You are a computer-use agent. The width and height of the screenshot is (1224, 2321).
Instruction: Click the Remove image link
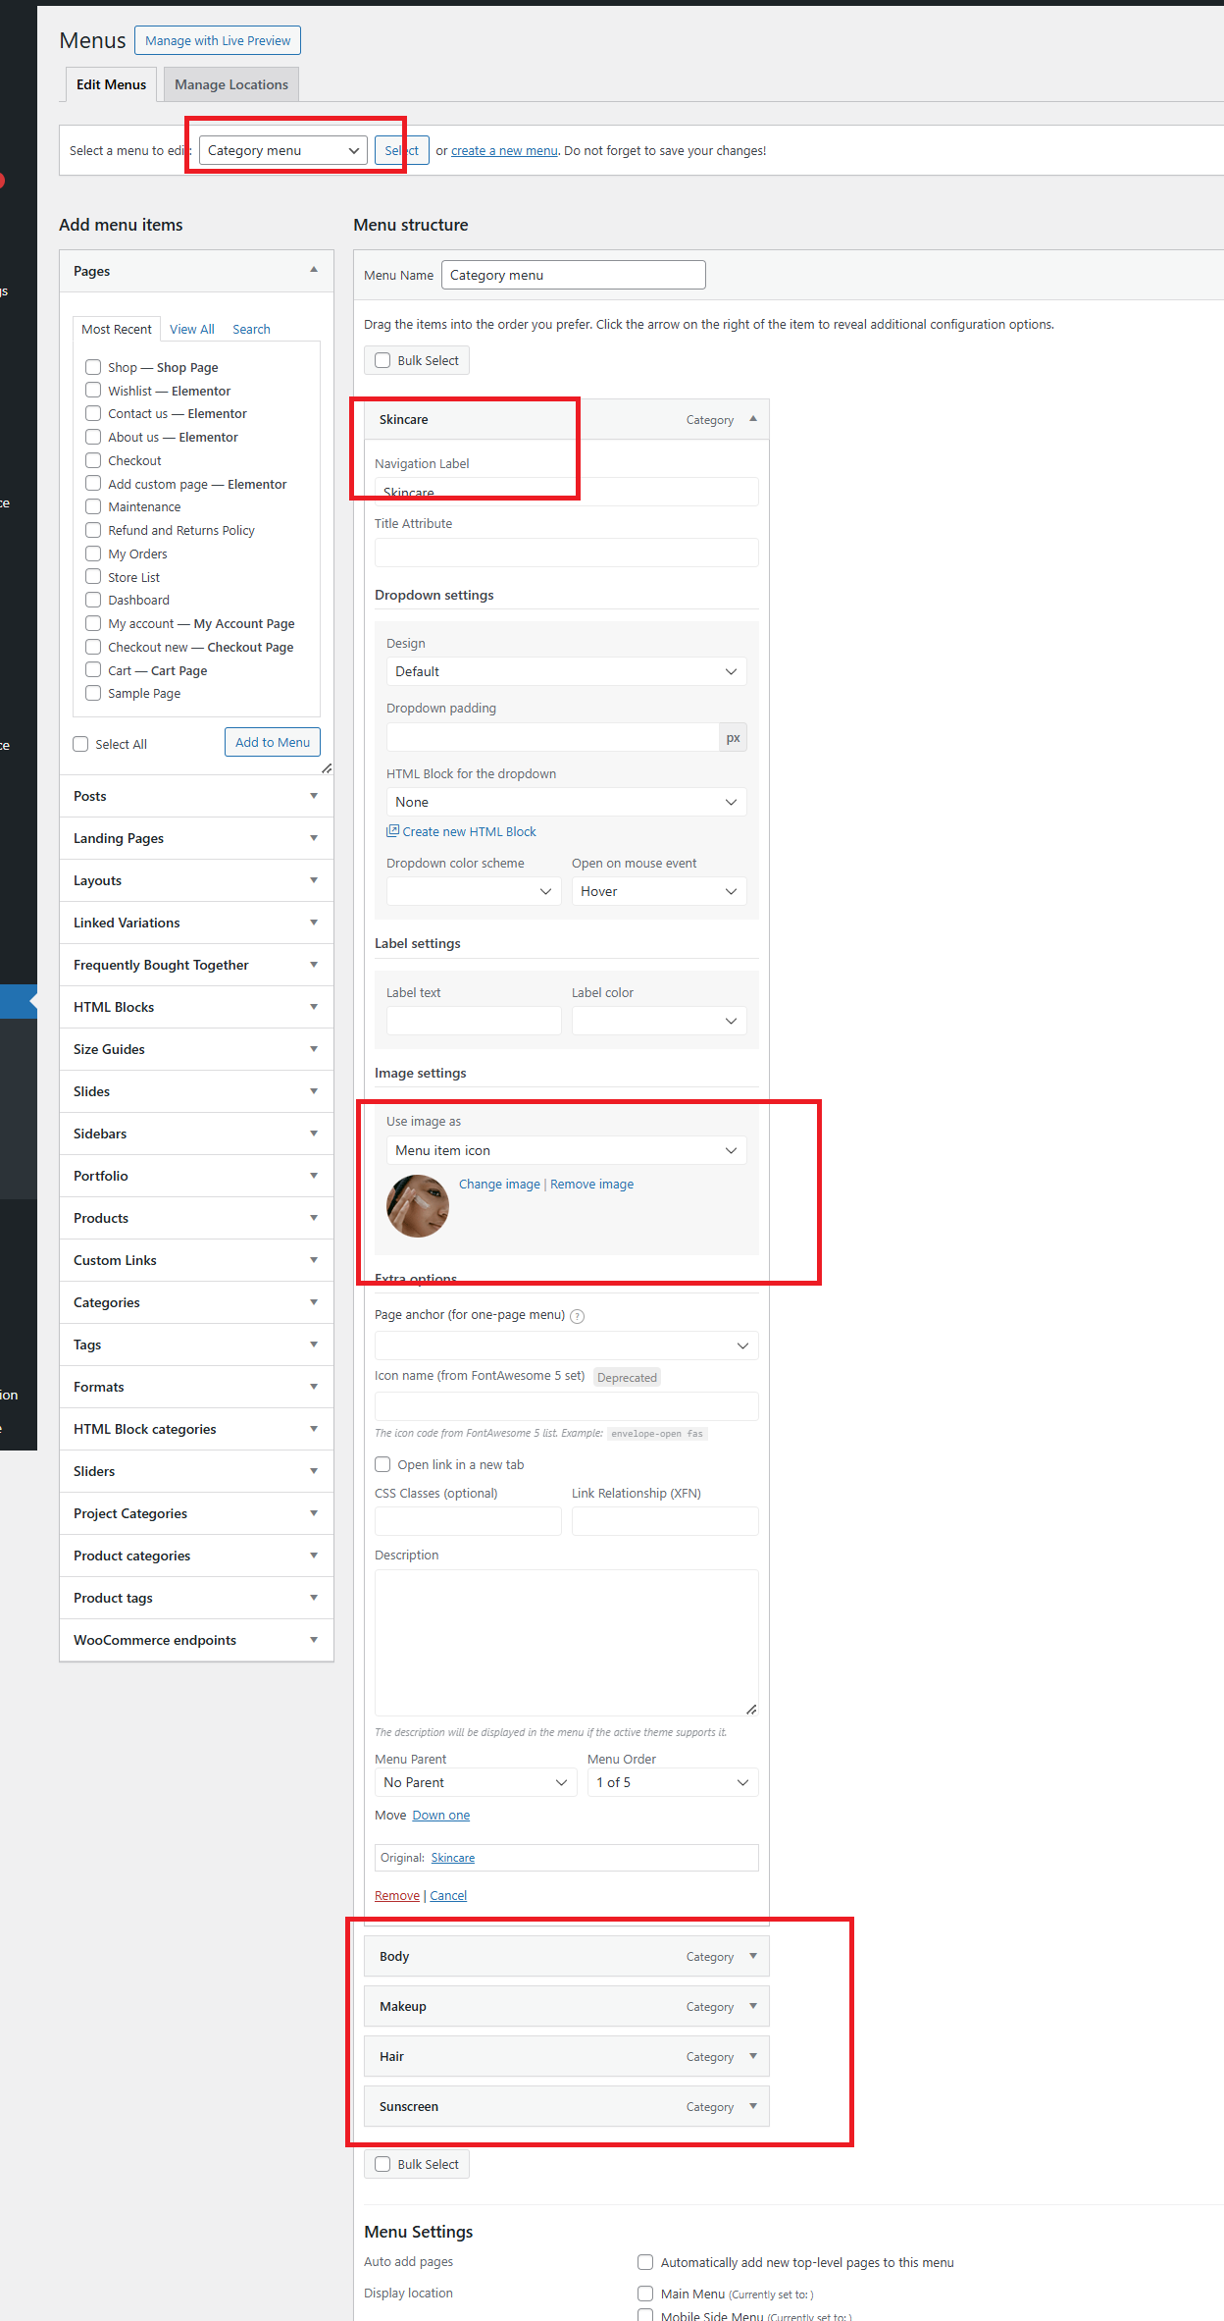pos(591,1185)
